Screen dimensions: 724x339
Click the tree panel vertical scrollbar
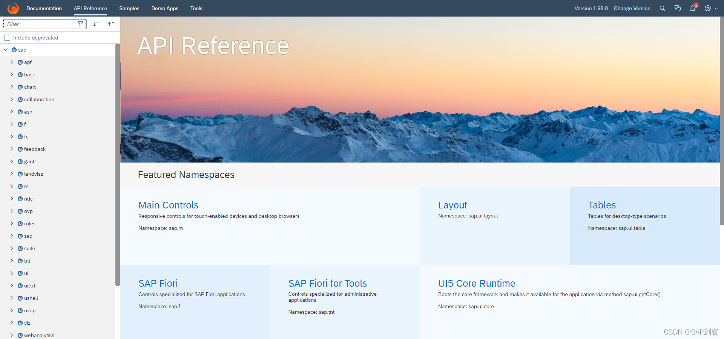click(118, 165)
